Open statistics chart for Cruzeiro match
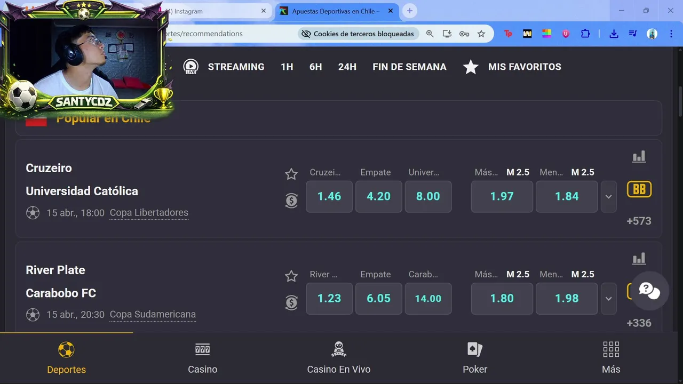683x384 pixels. tap(639, 156)
